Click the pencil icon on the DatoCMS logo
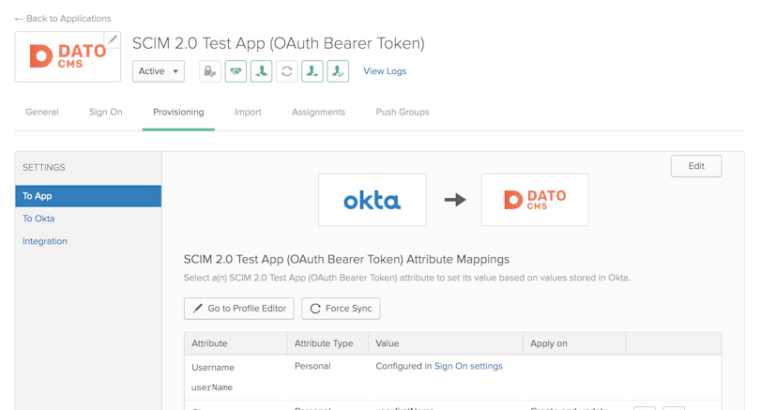 (x=113, y=39)
